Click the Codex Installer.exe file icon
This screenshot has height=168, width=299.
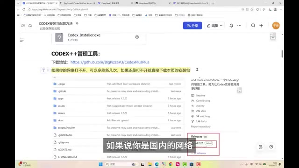point(59,37)
